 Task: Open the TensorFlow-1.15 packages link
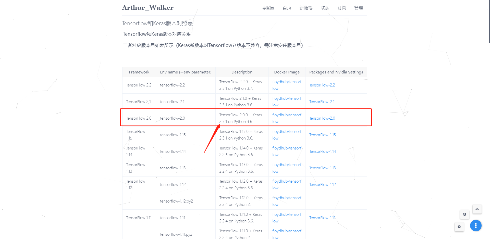323,135
